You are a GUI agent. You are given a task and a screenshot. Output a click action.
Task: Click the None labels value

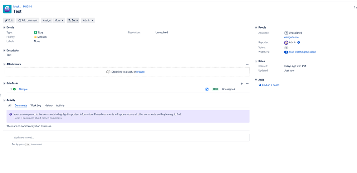coord(37,41)
